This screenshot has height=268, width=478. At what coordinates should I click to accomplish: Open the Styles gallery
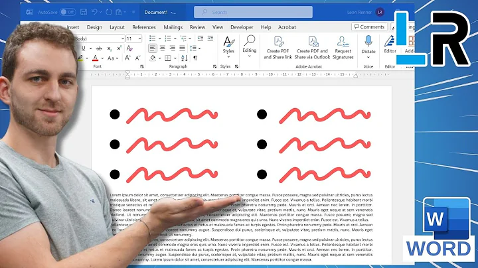click(228, 47)
